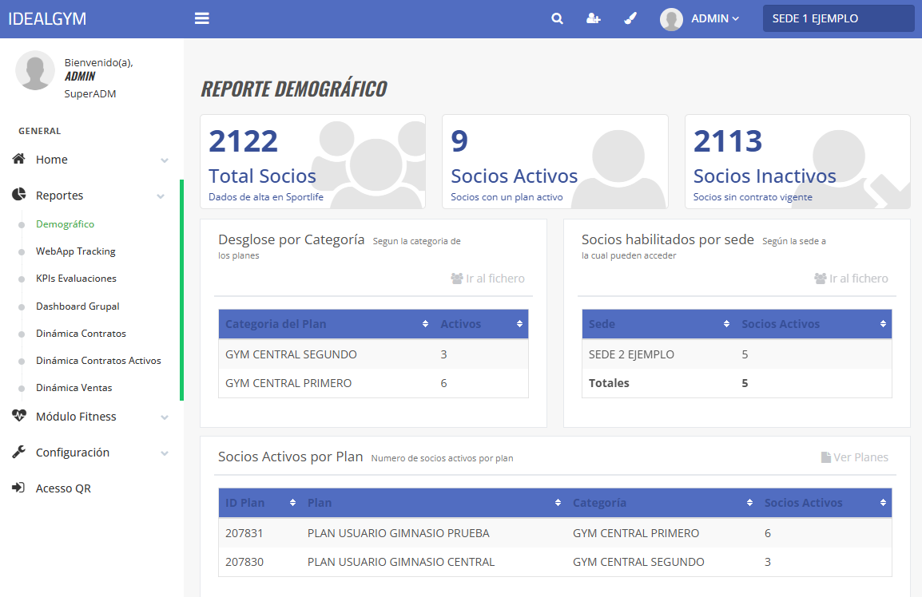The image size is (922, 597).
Task: Open Dinámica Contratos Activos report
Action: point(98,360)
